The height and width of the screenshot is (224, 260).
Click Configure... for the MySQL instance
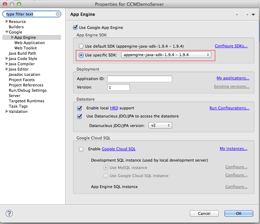point(236,167)
